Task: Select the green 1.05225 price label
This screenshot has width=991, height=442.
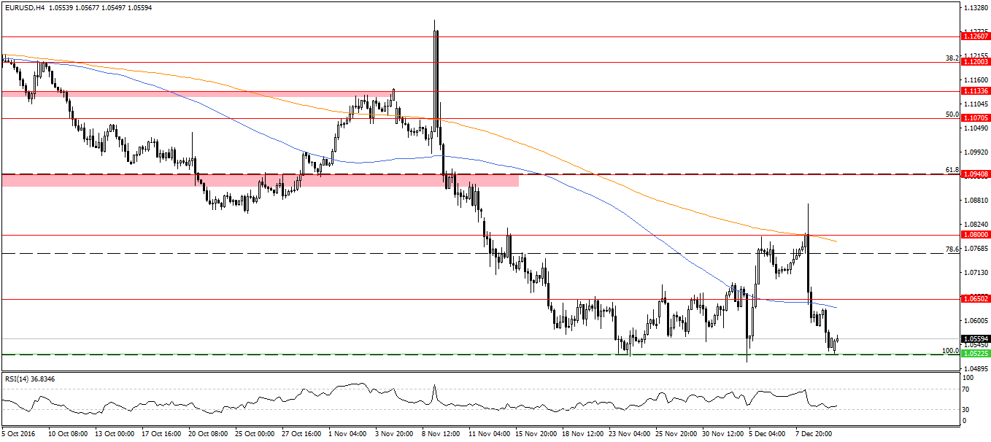Action: (x=975, y=353)
